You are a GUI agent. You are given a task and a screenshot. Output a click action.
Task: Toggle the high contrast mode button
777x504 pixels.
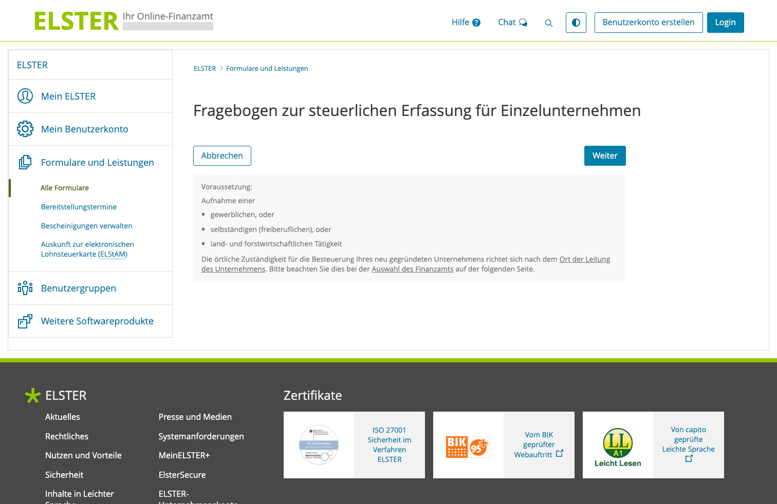pyautogui.click(x=576, y=23)
